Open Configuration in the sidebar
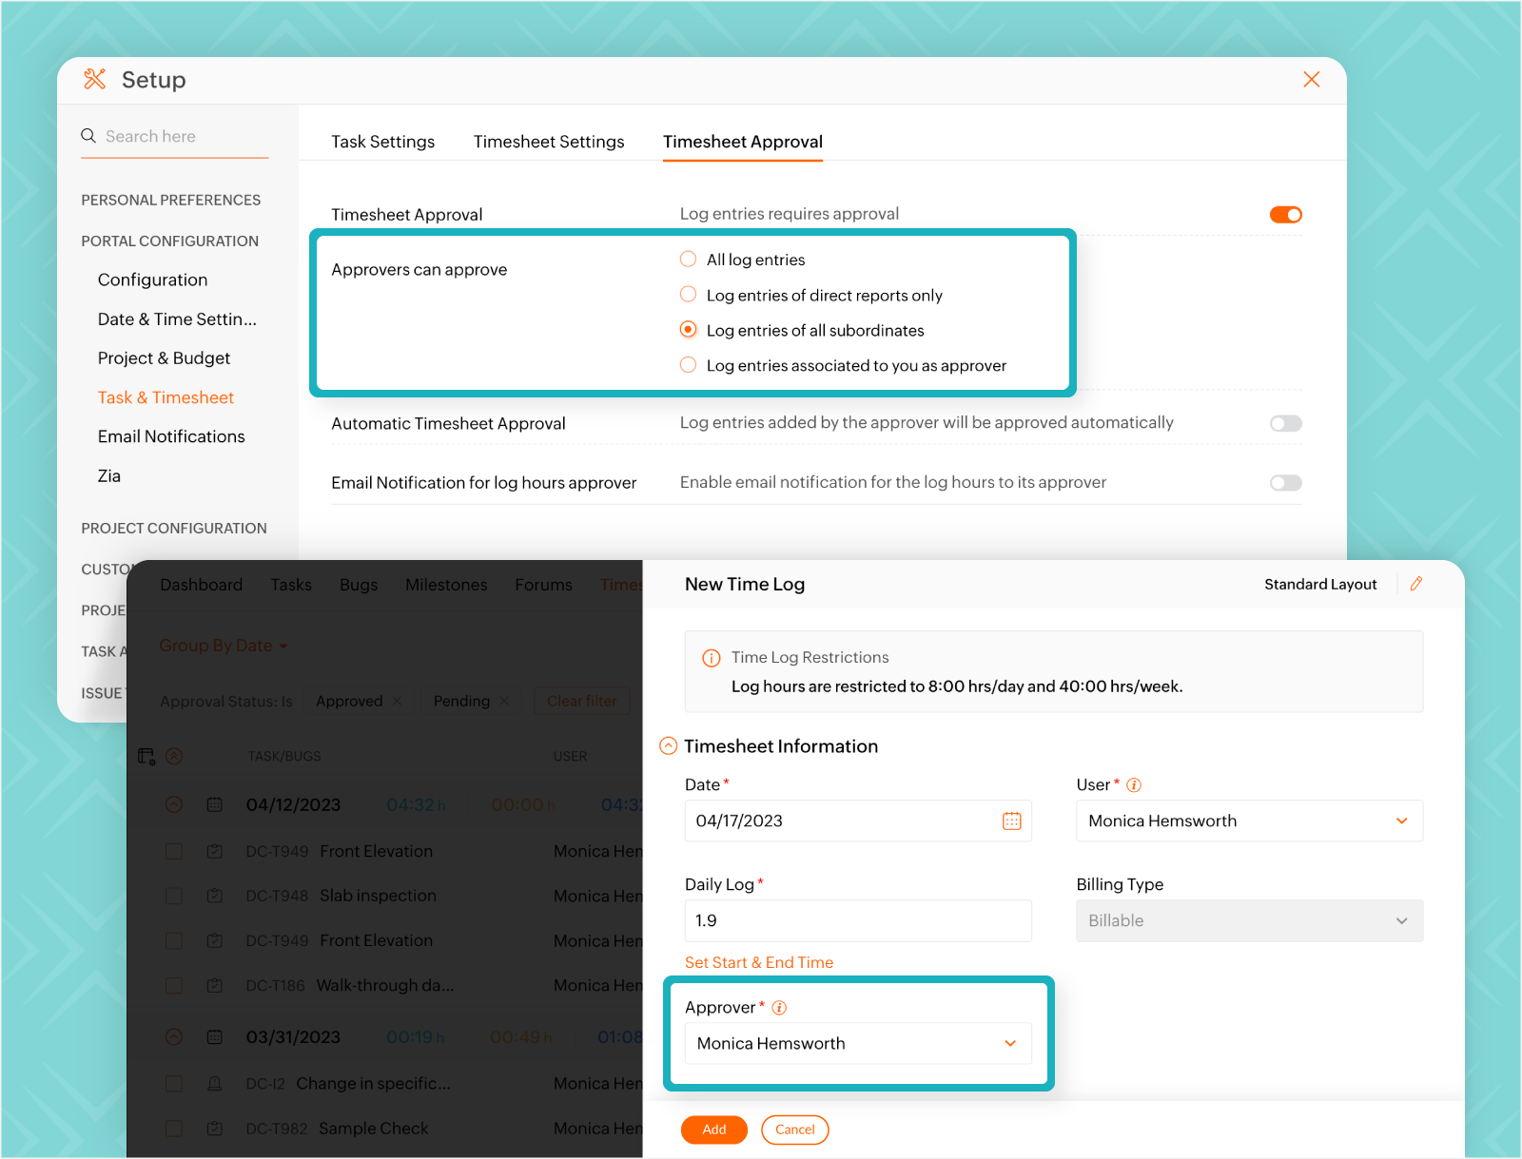The width and height of the screenshot is (1522, 1159). (x=152, y=280)
